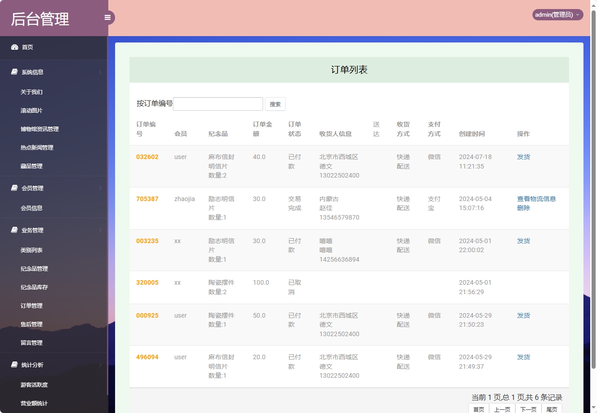
Task: Expand the 统计分析 chevron
Action: 100,365
